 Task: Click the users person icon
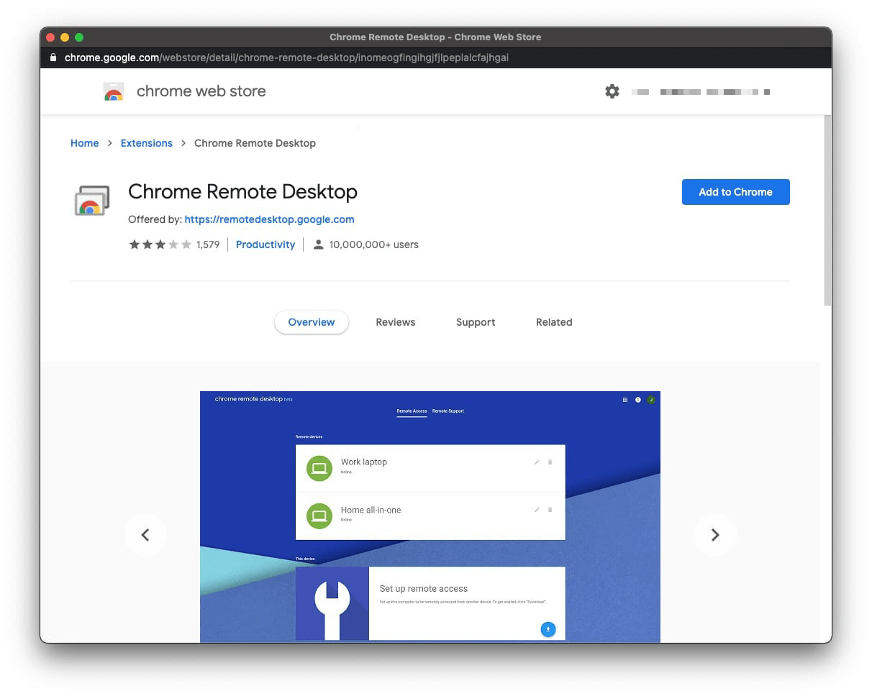318,244
